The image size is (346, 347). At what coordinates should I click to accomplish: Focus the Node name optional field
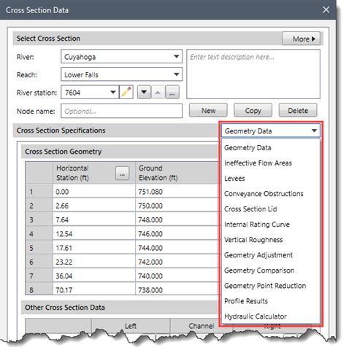coord(121,111)
